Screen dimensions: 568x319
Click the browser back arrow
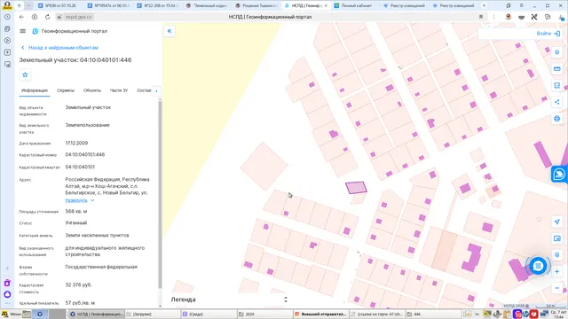(x=21, y=17)
